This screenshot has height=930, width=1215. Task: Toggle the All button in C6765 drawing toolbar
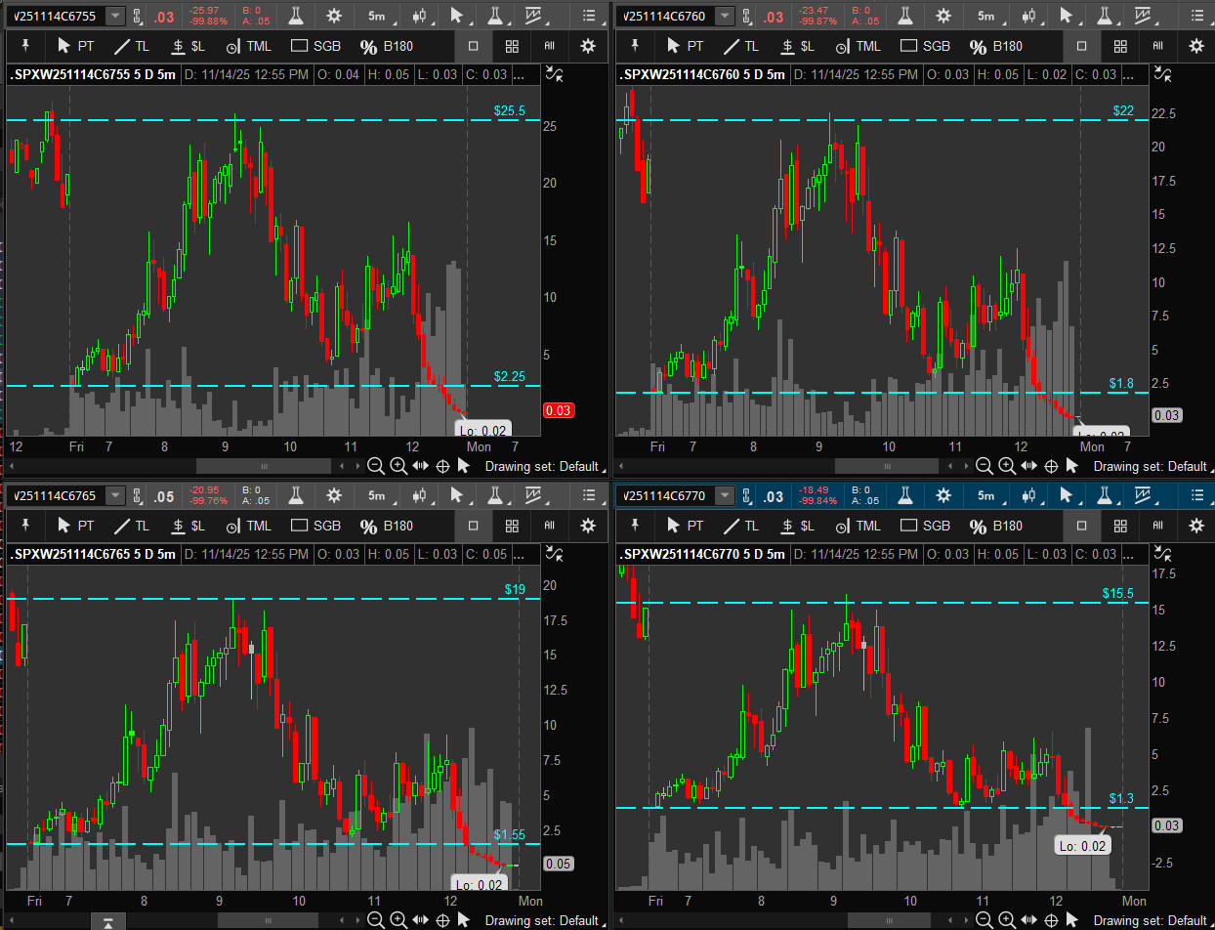coord(549,526)
